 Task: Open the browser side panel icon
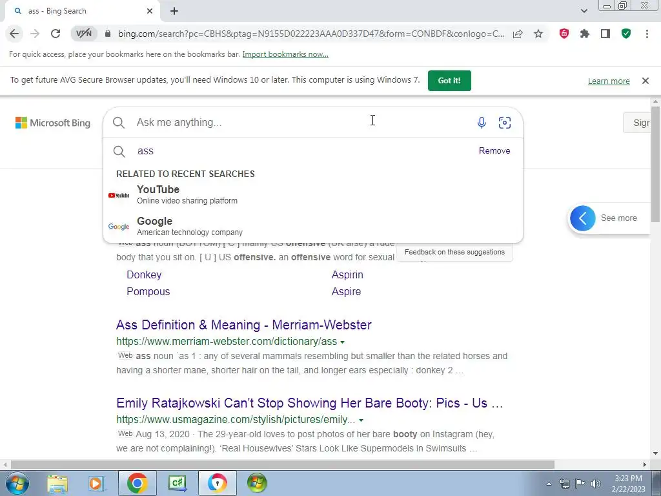[x=605, y=34]
